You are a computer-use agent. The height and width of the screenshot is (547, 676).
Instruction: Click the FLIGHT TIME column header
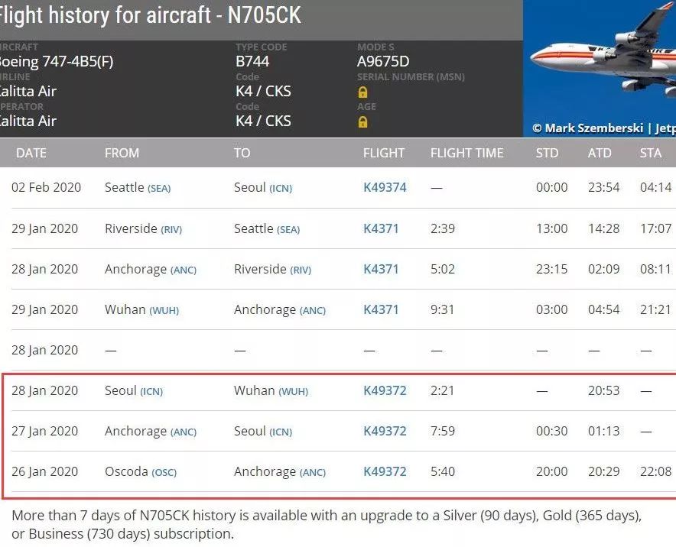tap(467, 153)
